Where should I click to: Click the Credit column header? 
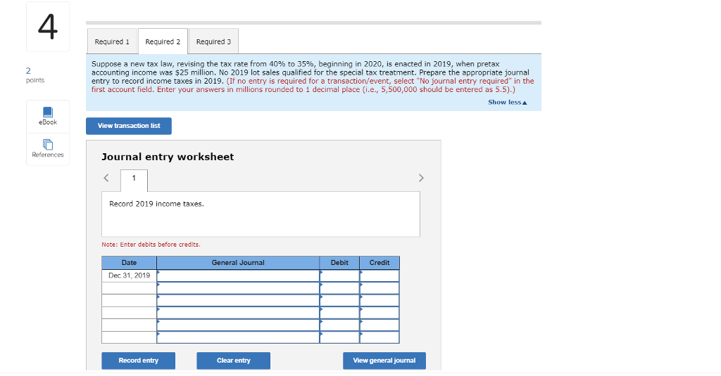point(380,263)
